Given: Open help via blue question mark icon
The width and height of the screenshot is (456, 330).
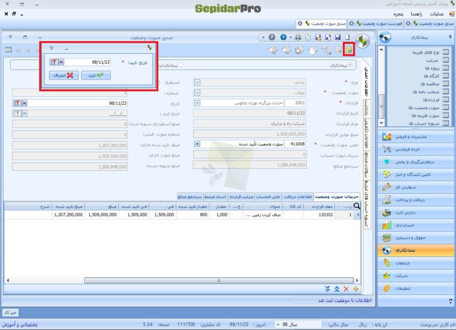Looking at the screenshot, I should coord(283,37).
